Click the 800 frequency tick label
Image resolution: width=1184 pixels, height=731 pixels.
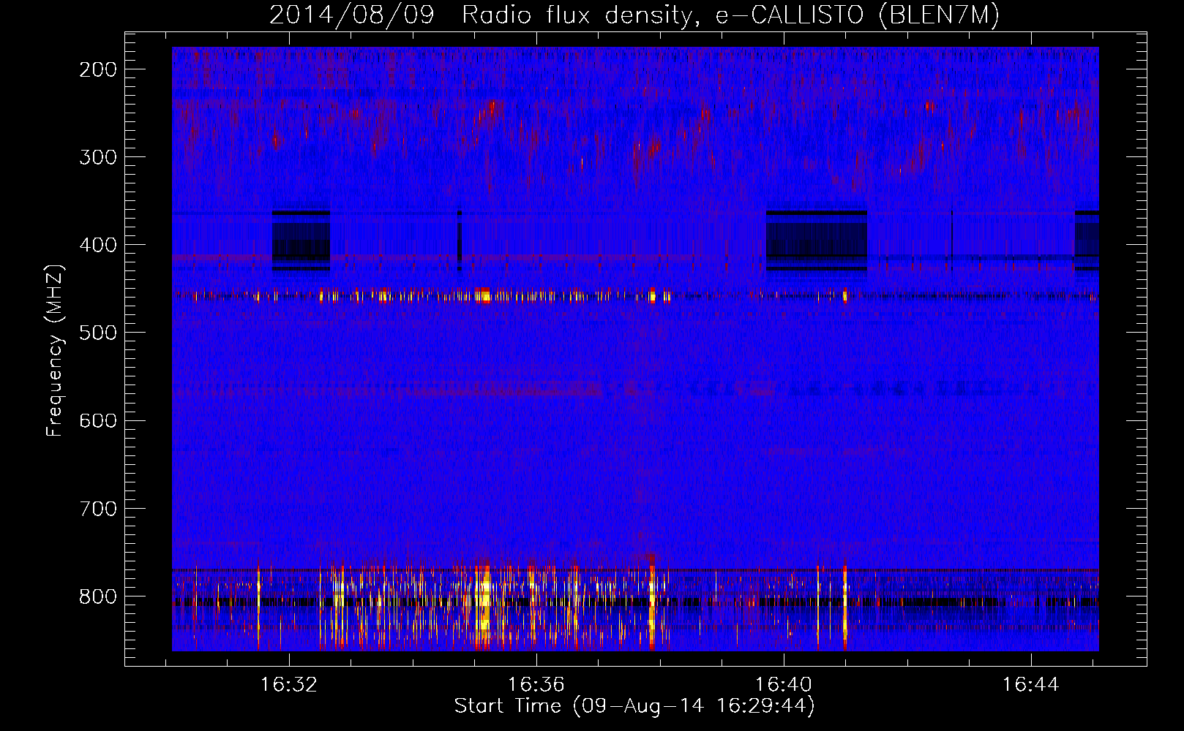point(98,596)
